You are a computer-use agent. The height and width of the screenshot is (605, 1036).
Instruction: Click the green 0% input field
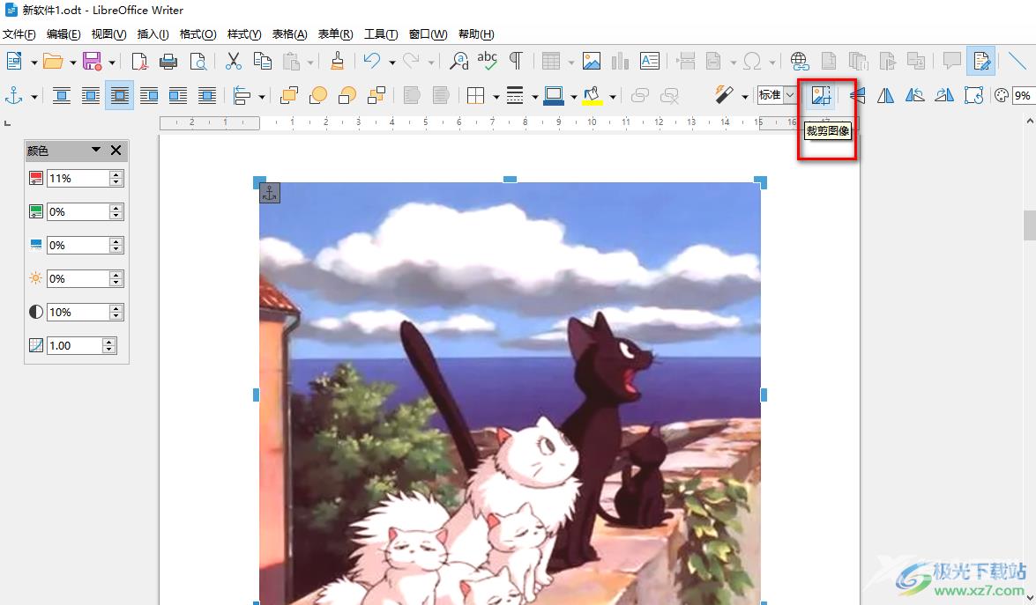coord(78,211)
